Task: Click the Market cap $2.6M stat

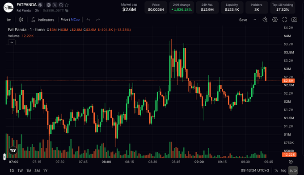Action: pyautogui.click(x=129, y=7)
